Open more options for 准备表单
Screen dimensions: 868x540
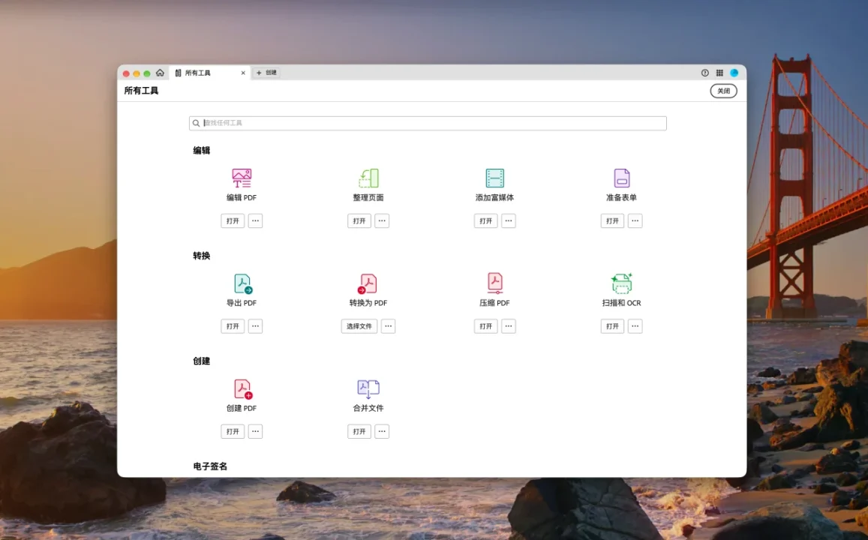(x=635, y=220)
